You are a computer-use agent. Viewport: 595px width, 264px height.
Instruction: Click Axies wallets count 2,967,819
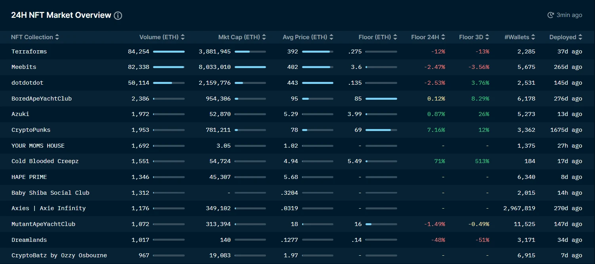519,208
